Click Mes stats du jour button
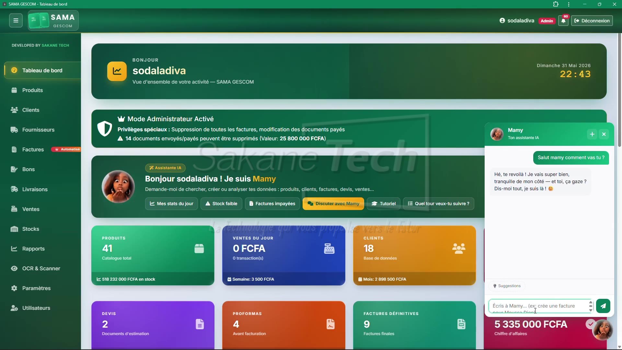Viewport: 622px width, 350px height. (171, 204)
